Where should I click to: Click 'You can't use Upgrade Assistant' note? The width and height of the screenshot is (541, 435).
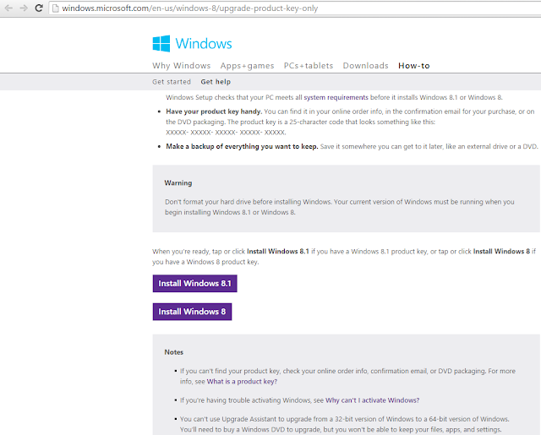pos(344,424)
